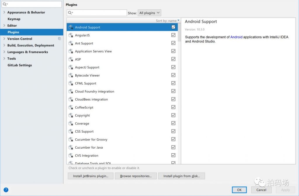Image resolution: width=299 pixels, height=196 pixels.
Task: Uncheck Application Servers View plugin
Action: (173, 51)
